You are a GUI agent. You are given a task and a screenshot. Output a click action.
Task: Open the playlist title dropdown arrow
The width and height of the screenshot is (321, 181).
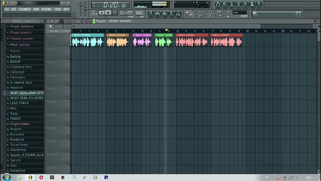[133, 21]
